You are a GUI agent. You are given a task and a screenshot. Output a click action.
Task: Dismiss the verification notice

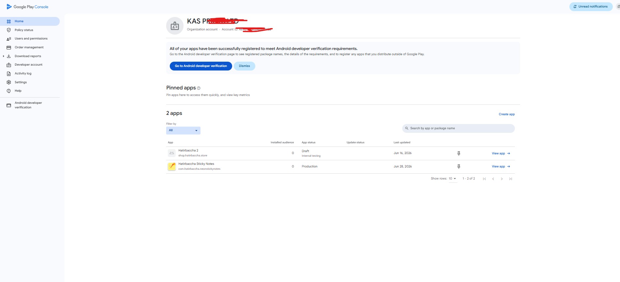(244, 66)
